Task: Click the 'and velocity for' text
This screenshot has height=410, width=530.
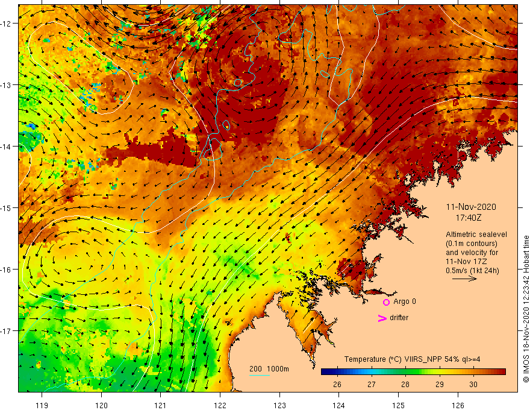Action: click(472, 253)
